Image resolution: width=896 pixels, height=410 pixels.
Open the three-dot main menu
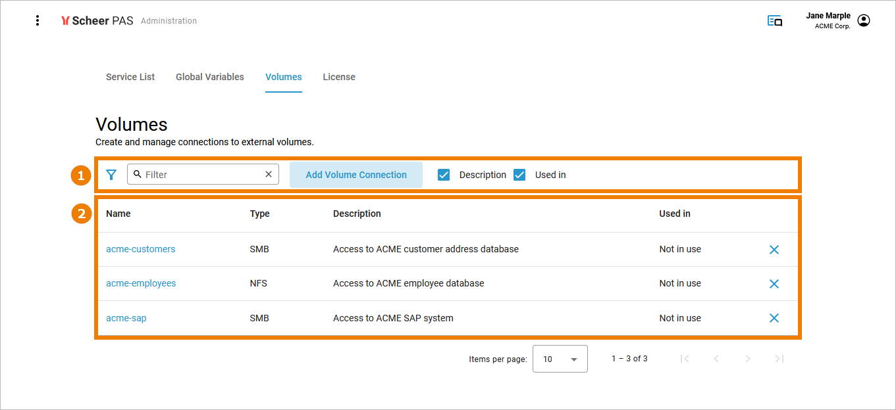(38, 20)
